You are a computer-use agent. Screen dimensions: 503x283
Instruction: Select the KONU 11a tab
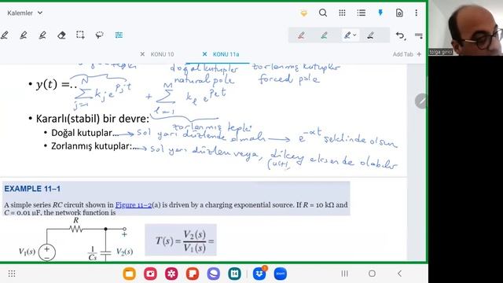(x=226, y=54)
